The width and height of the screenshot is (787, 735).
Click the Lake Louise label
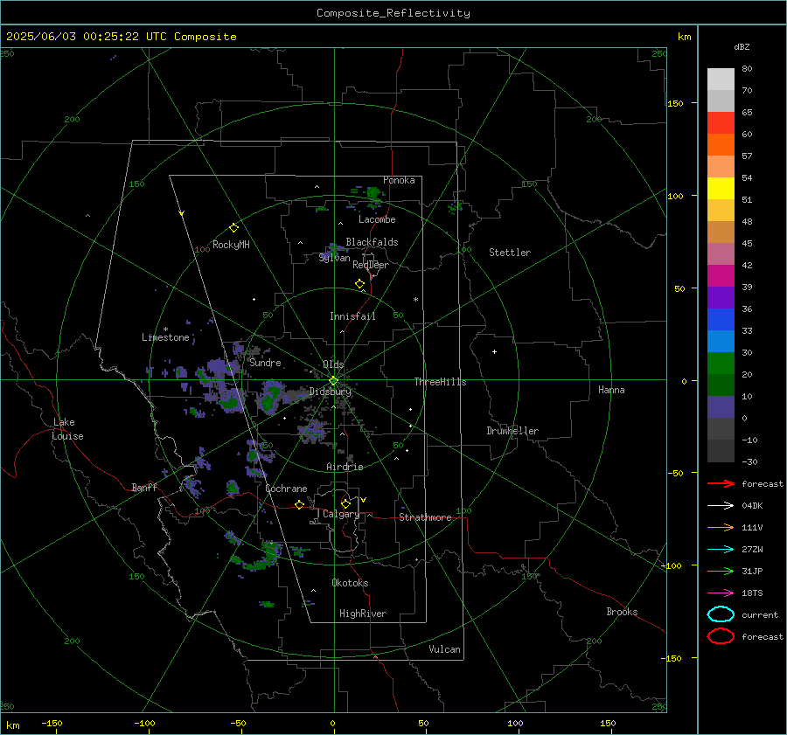pos(67,429)
